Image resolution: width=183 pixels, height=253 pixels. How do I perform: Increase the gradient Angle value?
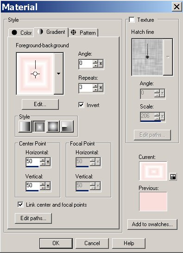click(x=95, y=62)
